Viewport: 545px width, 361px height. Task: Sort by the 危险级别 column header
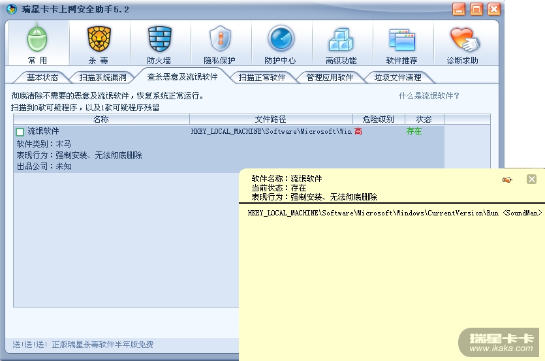(379, 119)
